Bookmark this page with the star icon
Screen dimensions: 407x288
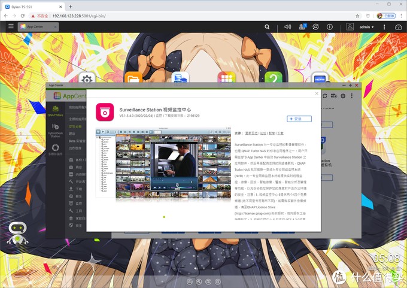pyautogui.click(x=357, y=16)
